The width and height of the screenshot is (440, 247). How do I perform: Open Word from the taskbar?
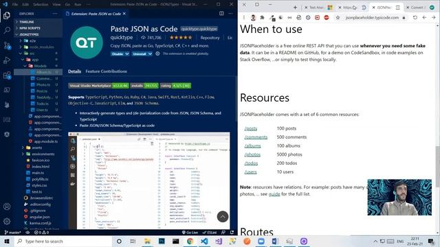[275, 241]
